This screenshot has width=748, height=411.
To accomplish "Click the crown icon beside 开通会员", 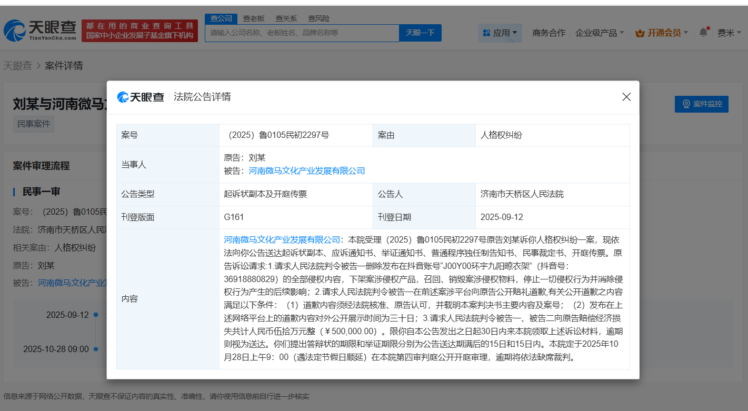I will point(640,32).
